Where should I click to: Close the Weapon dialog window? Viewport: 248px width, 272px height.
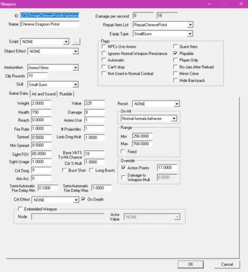(241, 4)
